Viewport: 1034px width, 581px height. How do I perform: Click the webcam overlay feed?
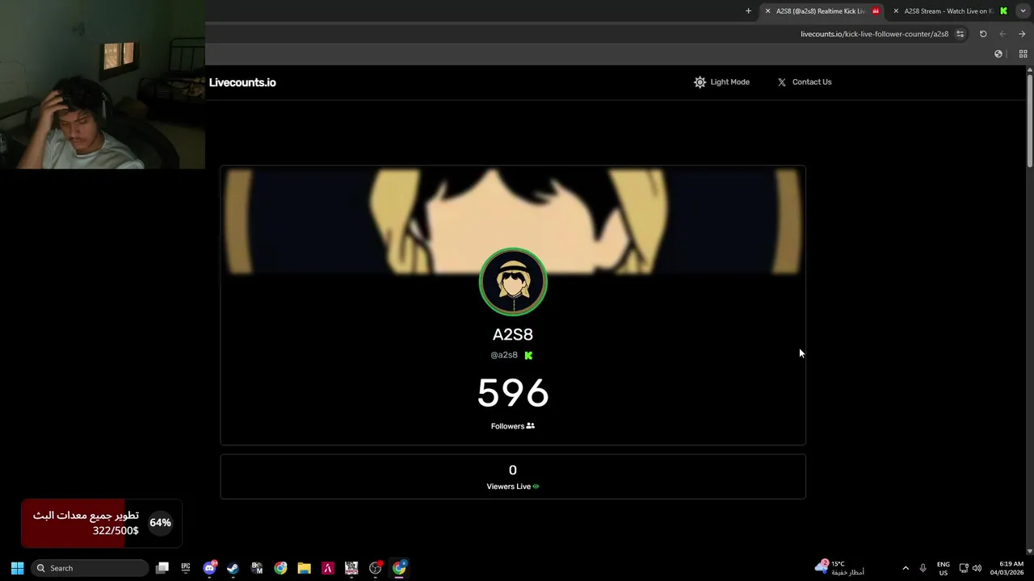click(x=103, y=85)
